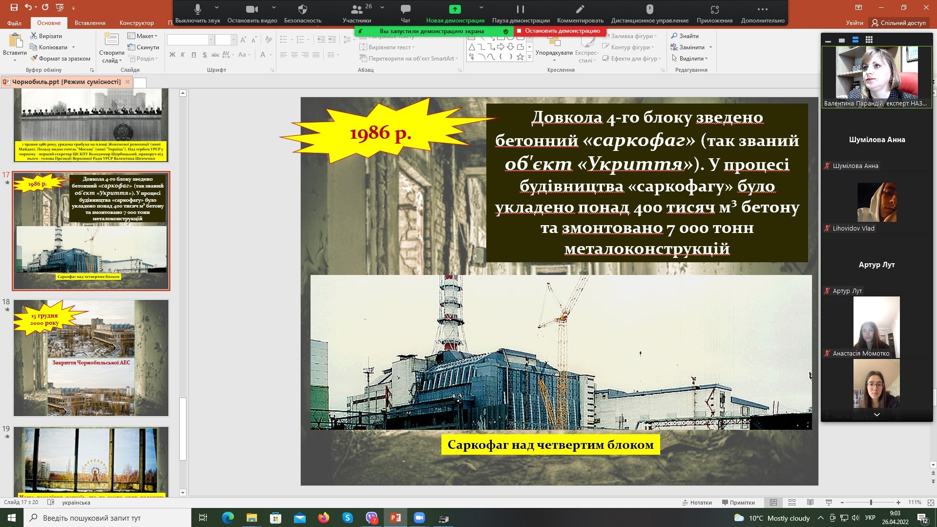Image resolution: width=937 pixels, height=527 pixels.
Task: Click the Zoom Chat icon
Action: coord(405,9)
